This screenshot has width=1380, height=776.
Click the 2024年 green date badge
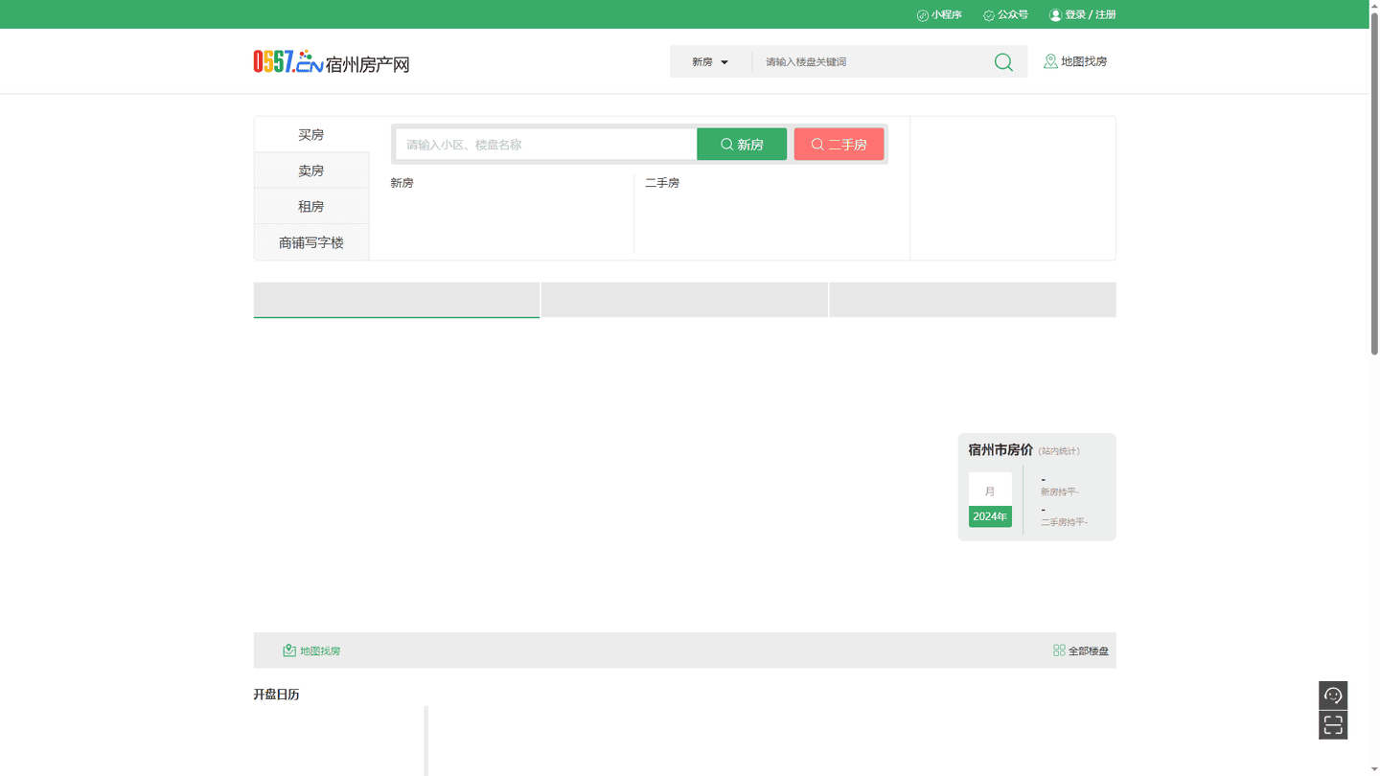990,516
